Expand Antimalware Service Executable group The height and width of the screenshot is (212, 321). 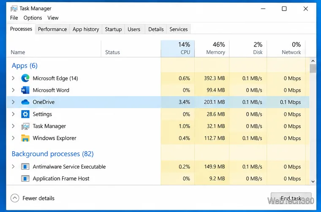pyautogui.click(x=13, y=166)
